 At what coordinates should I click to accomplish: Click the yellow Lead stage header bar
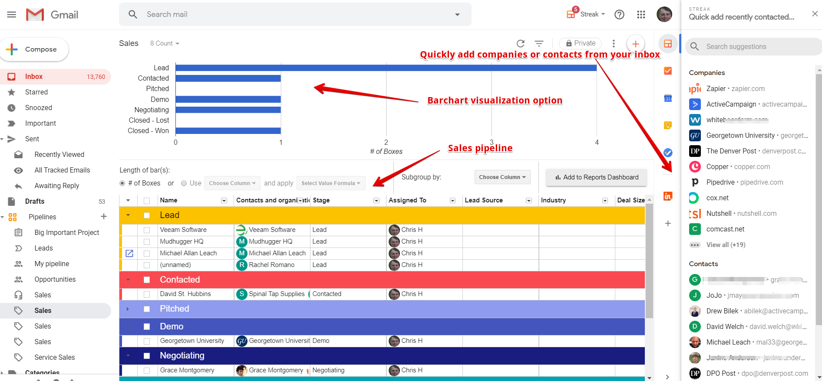coord(391,215)
